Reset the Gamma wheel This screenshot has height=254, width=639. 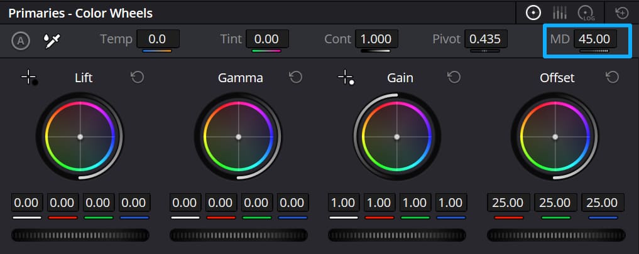[x=295, y=77]
